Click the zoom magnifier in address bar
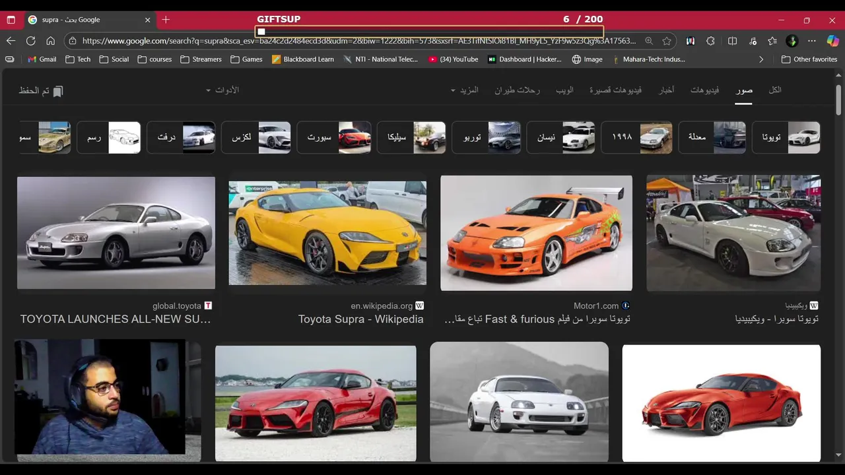Screen dimensions: 845x475 click(x=649, y=41)
